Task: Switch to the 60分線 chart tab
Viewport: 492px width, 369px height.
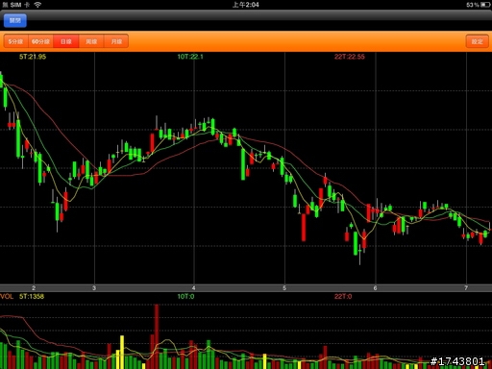Action: [x=40, y=41]
